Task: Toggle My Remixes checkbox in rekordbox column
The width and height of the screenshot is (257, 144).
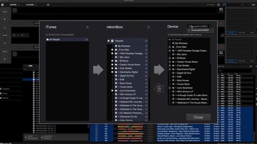Action: [x=146, y=46]
